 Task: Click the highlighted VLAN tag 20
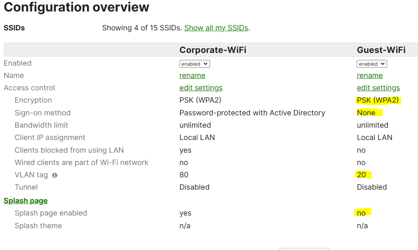tap(361, 175)
